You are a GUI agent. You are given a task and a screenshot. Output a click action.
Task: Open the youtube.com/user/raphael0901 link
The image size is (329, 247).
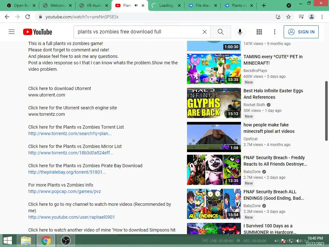click(72, 217)
